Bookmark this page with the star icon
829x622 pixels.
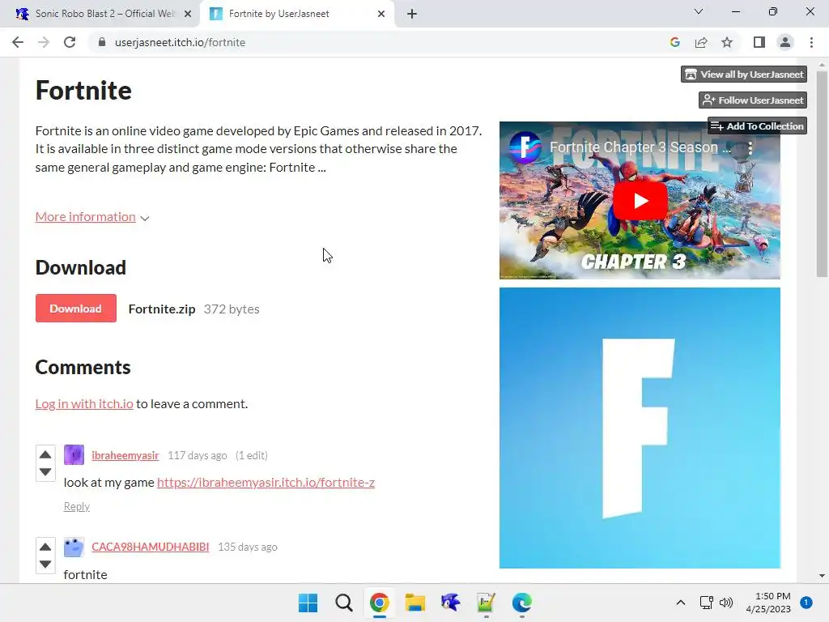coord(727,42)
